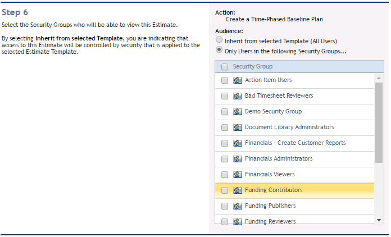The image size is (391, 237).
Task: Check the Security Group select-all checkbox
Action: point(225,67)
